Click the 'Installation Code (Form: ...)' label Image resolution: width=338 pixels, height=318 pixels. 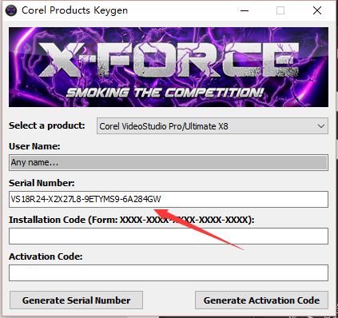pyautogui.click(x=132, y=220)
